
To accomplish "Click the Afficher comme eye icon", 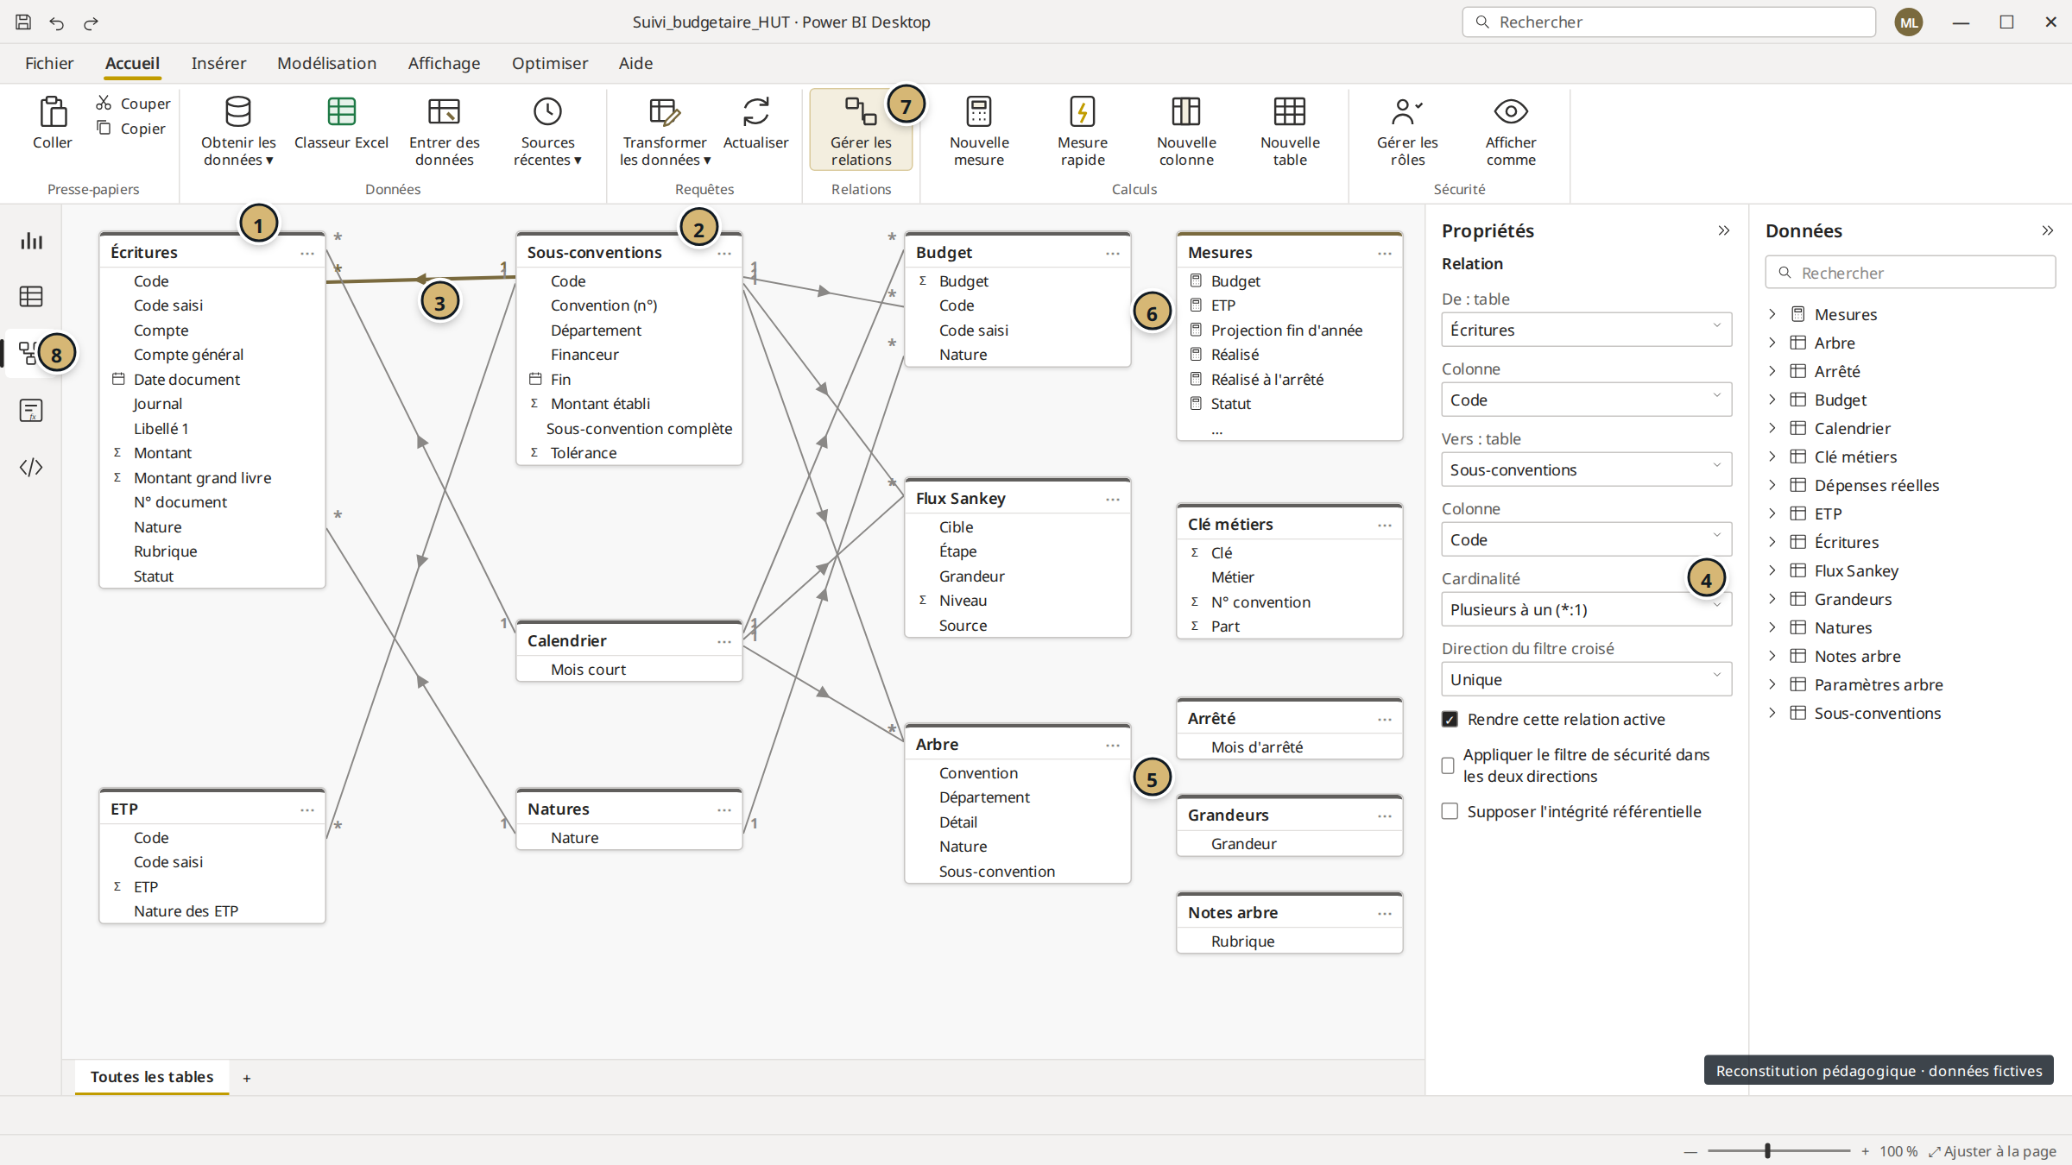I will 1511,112.
